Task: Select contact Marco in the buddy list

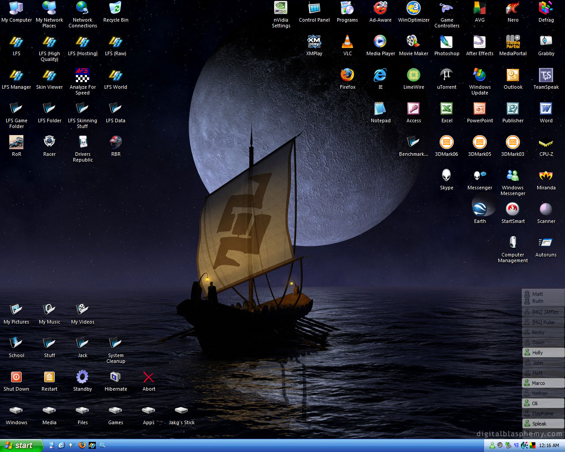Action: pyautogui.click(x=543, y=383)
